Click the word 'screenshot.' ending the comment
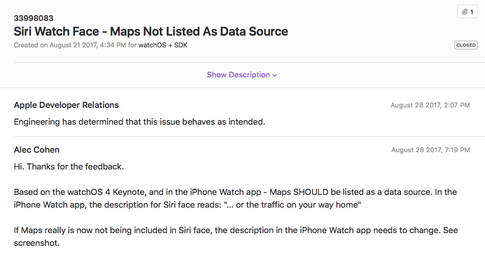 coord(37,243)
